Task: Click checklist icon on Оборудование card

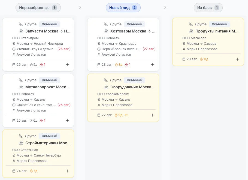Action: 126,115
